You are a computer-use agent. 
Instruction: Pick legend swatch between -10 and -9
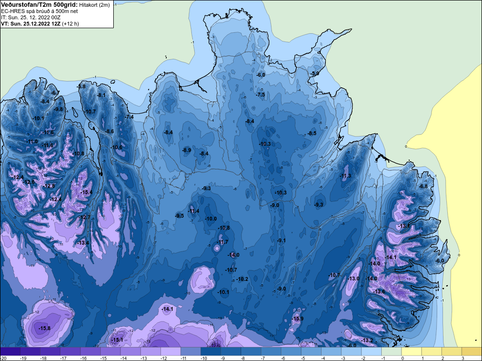point(211,351)
